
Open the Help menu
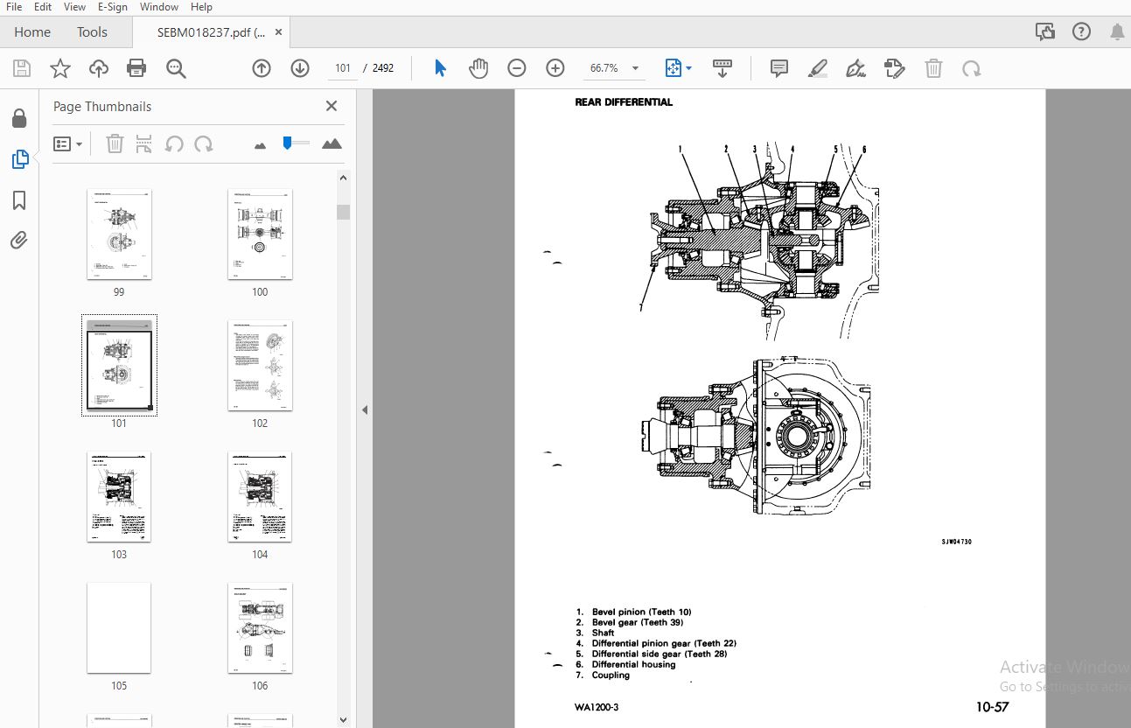(x=201, y=7)
